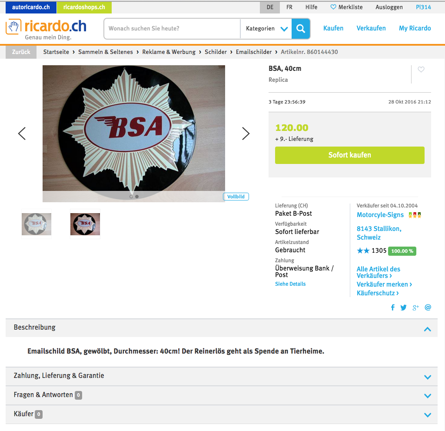Select the second BSA thumbnail
Viewport: 445px width, 431px height.
[85, 224]
